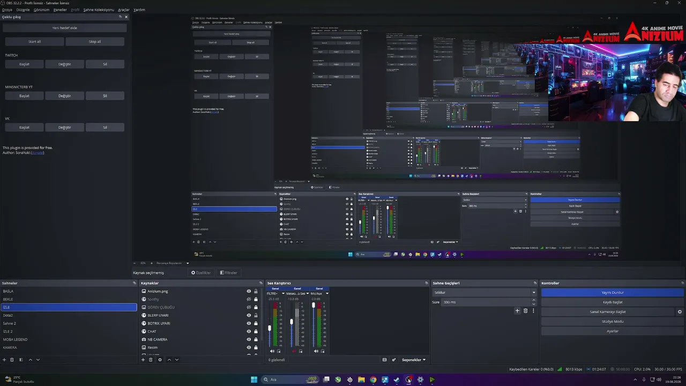
Task: Move scene down with arrow icon
Action: [38, 360]
